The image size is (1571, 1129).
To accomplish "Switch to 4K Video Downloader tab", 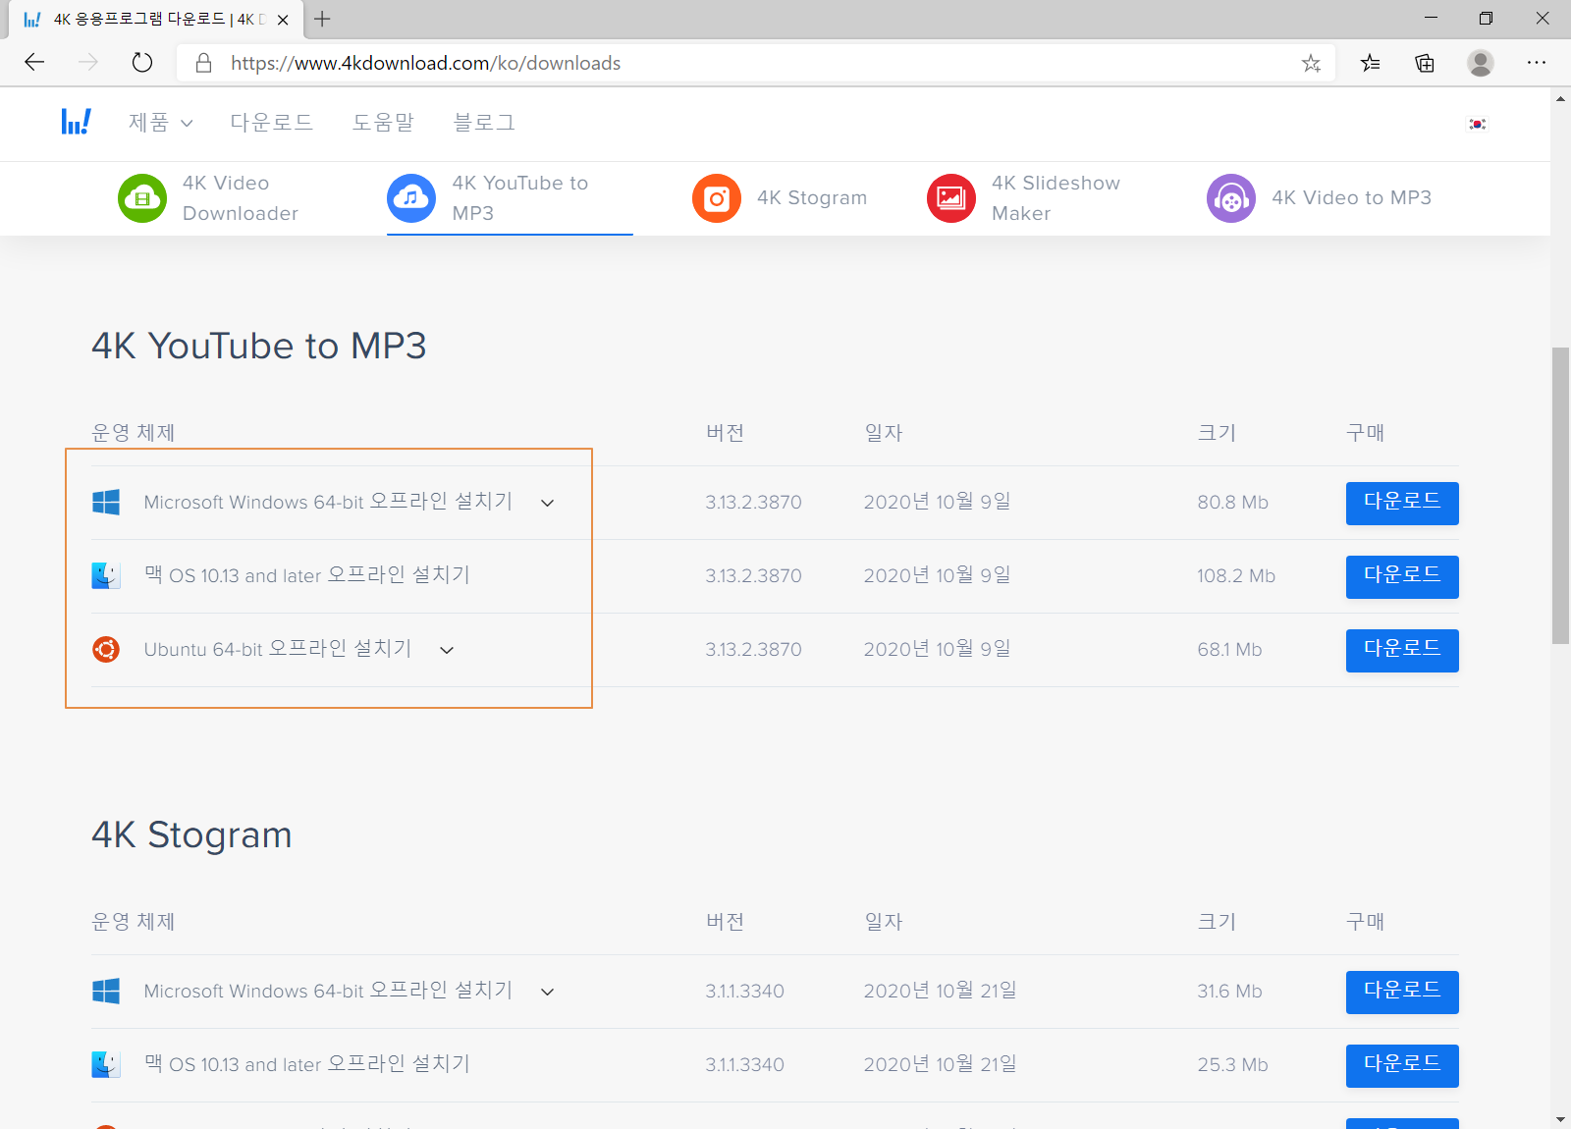I will (208, 198).
